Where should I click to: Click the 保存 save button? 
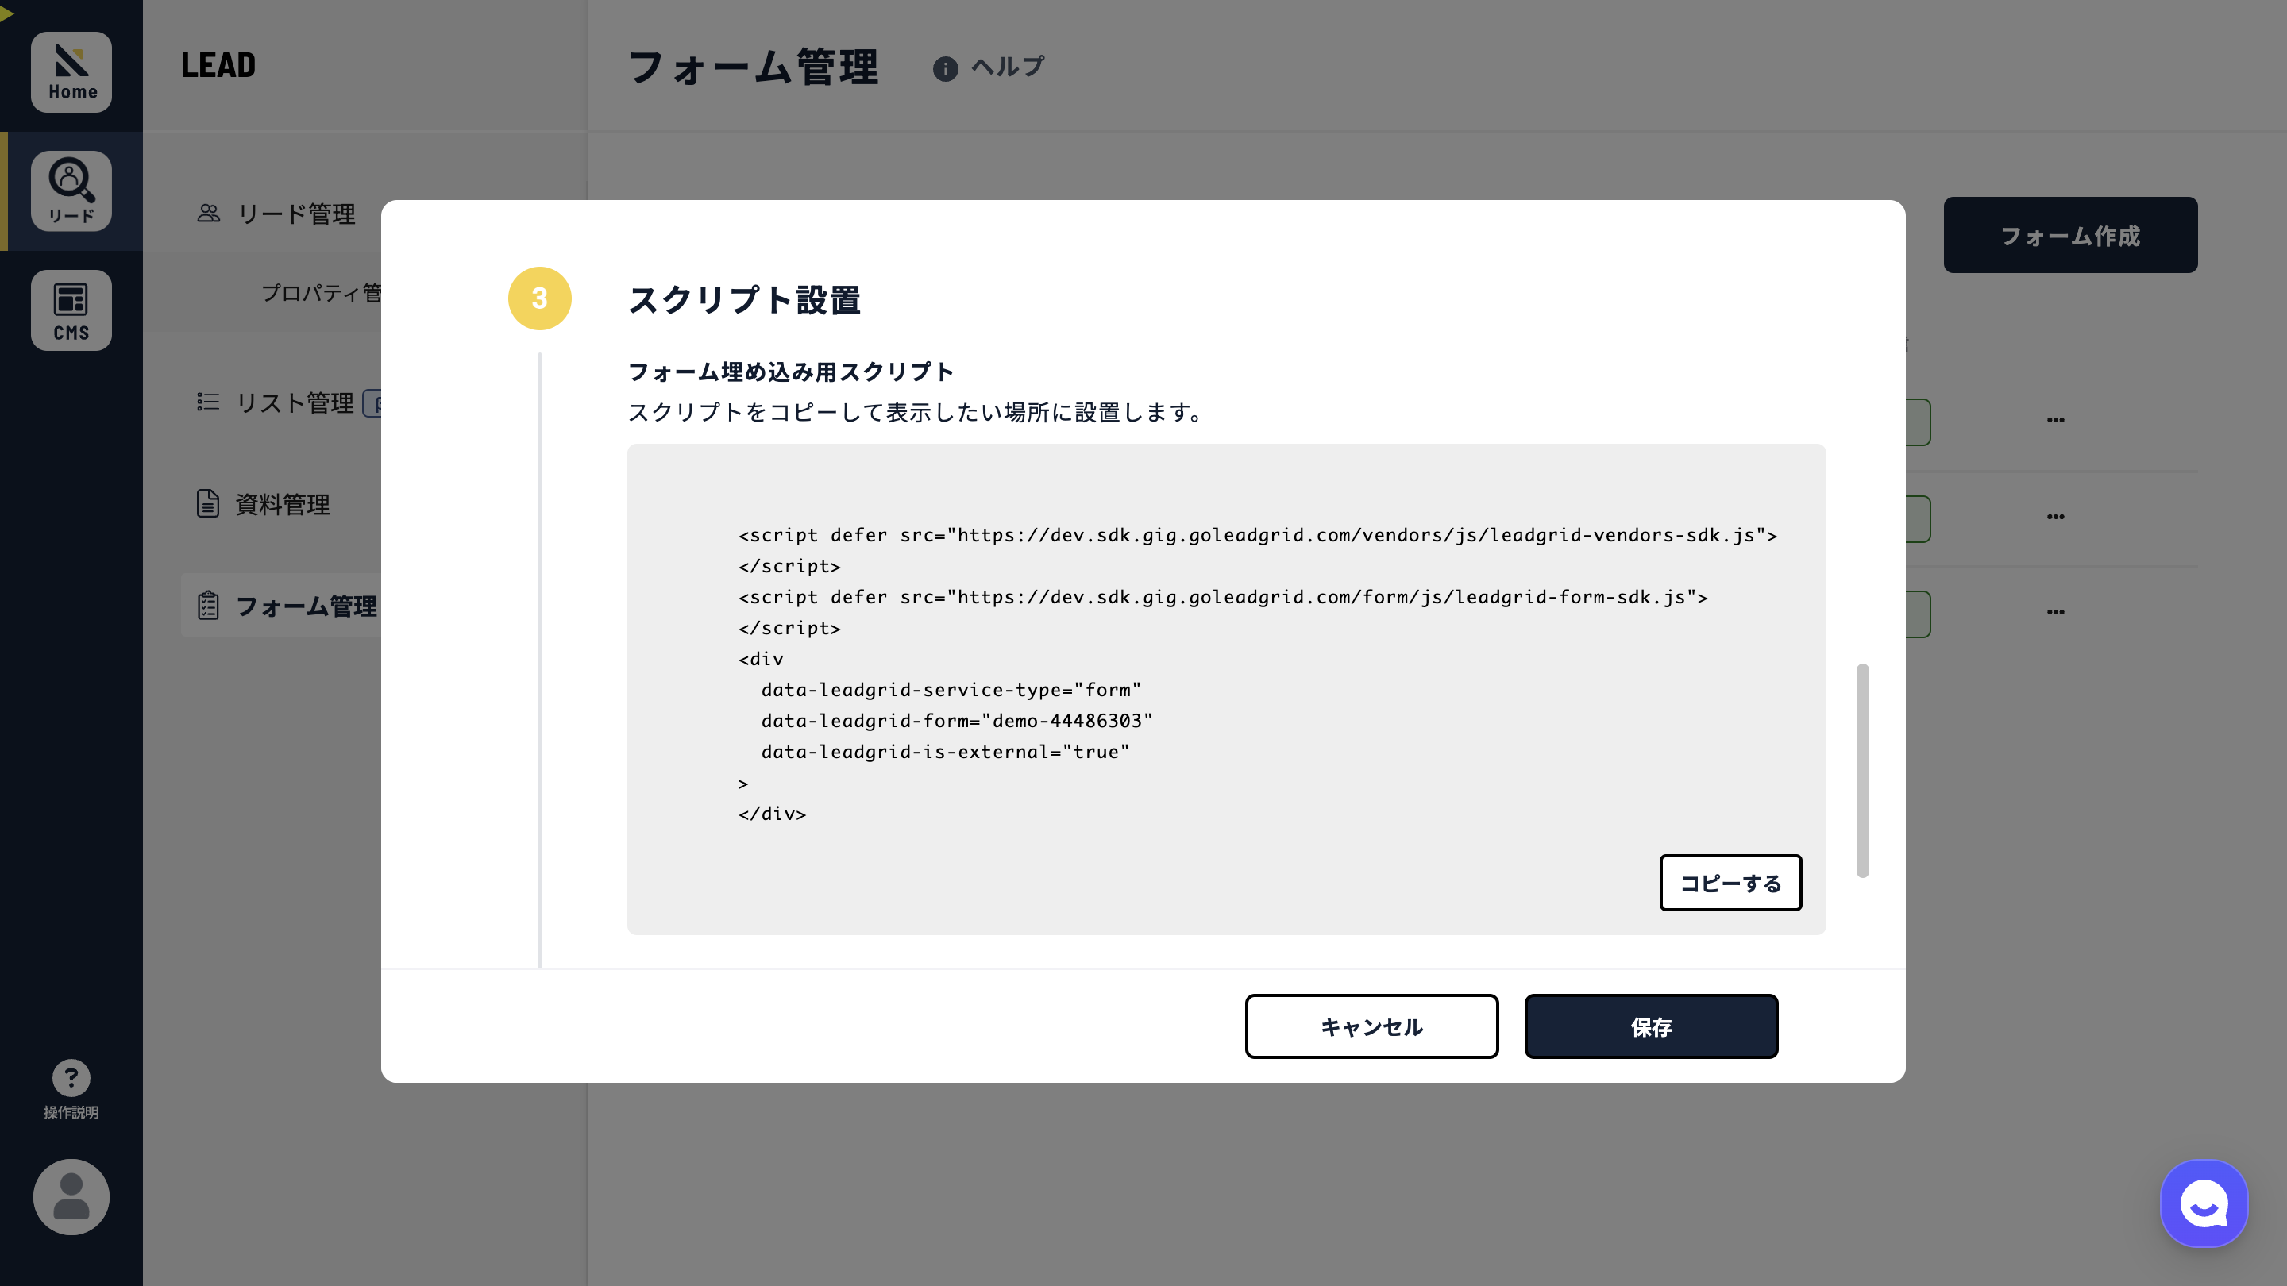coord(1650,1027)
